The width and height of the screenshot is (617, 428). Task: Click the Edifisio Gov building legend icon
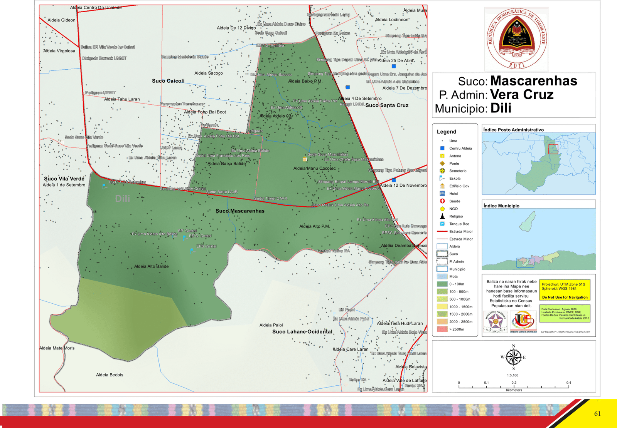pos(442,186)
